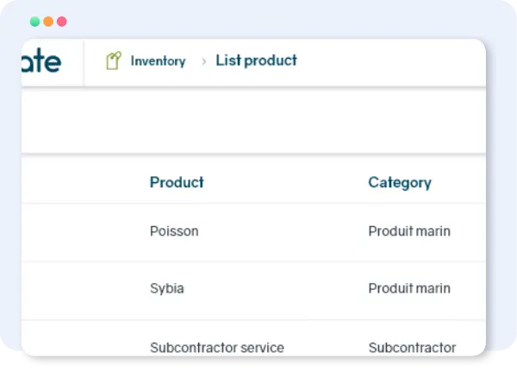Click the Subcontractor category cell
Screen dimensions: 517x372
[x=412, y=348]
